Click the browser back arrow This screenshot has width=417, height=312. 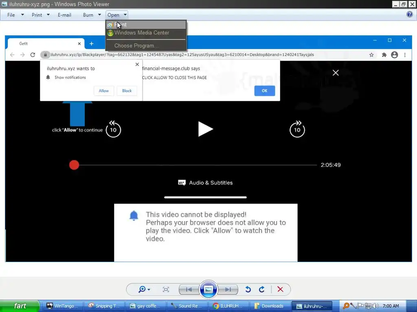(12, 55)
